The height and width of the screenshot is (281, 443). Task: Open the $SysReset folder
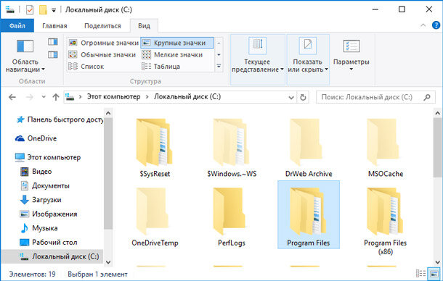coord(155,148)
